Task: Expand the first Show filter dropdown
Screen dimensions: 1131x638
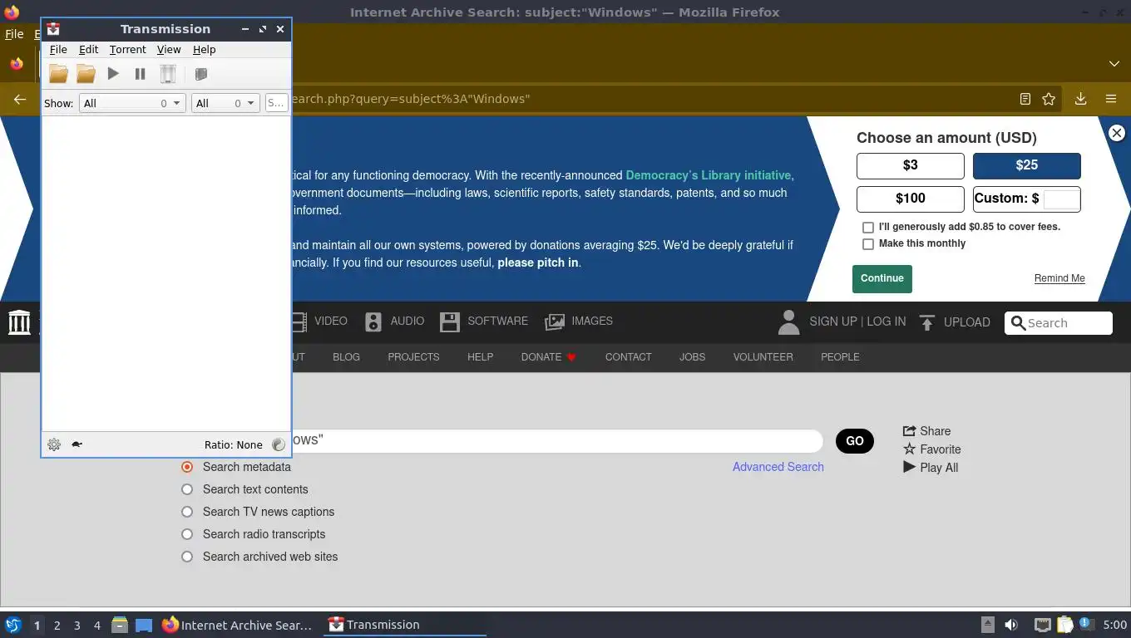Action: [x=131, y=103]
